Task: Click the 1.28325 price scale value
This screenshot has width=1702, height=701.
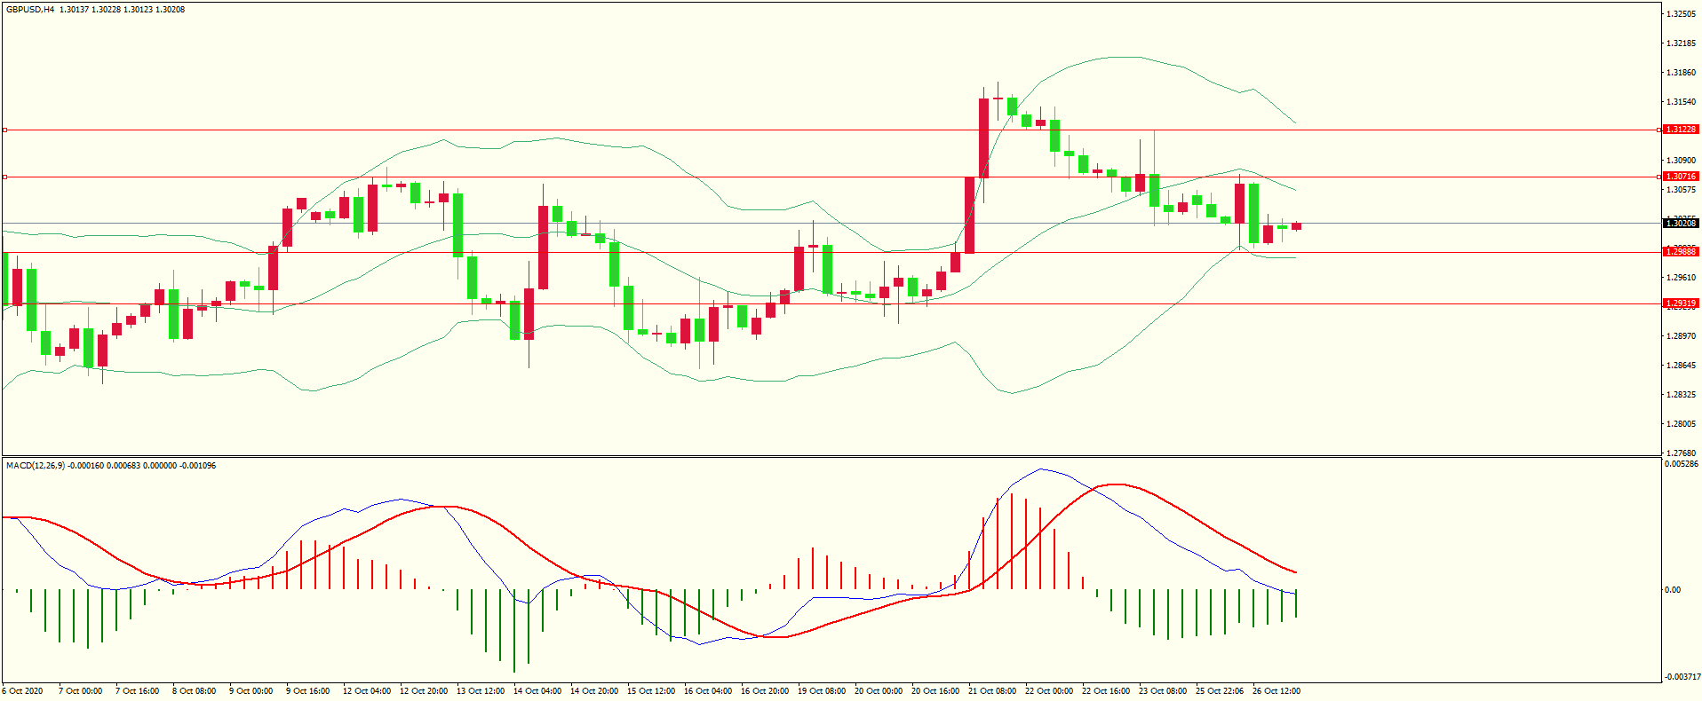Action: (x=1682, y=395)
